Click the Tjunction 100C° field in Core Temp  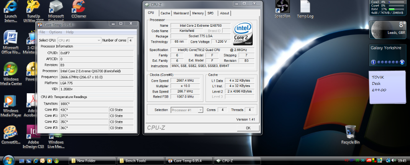tap(96, 104)
